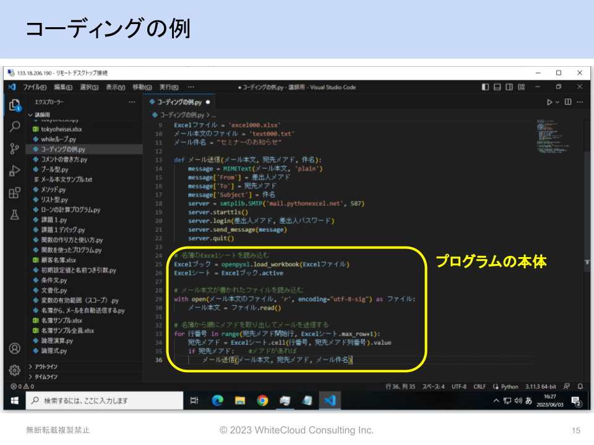The image size is (594, 445).
Task: Open the Manage gear settings icon
Action: tap(15, 370)
